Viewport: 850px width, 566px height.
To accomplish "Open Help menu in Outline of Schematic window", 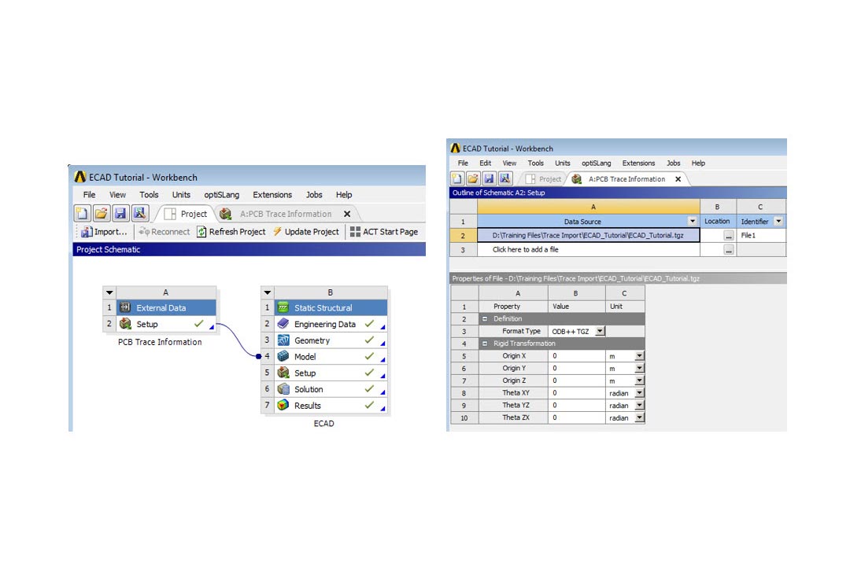I will [698, 163].
